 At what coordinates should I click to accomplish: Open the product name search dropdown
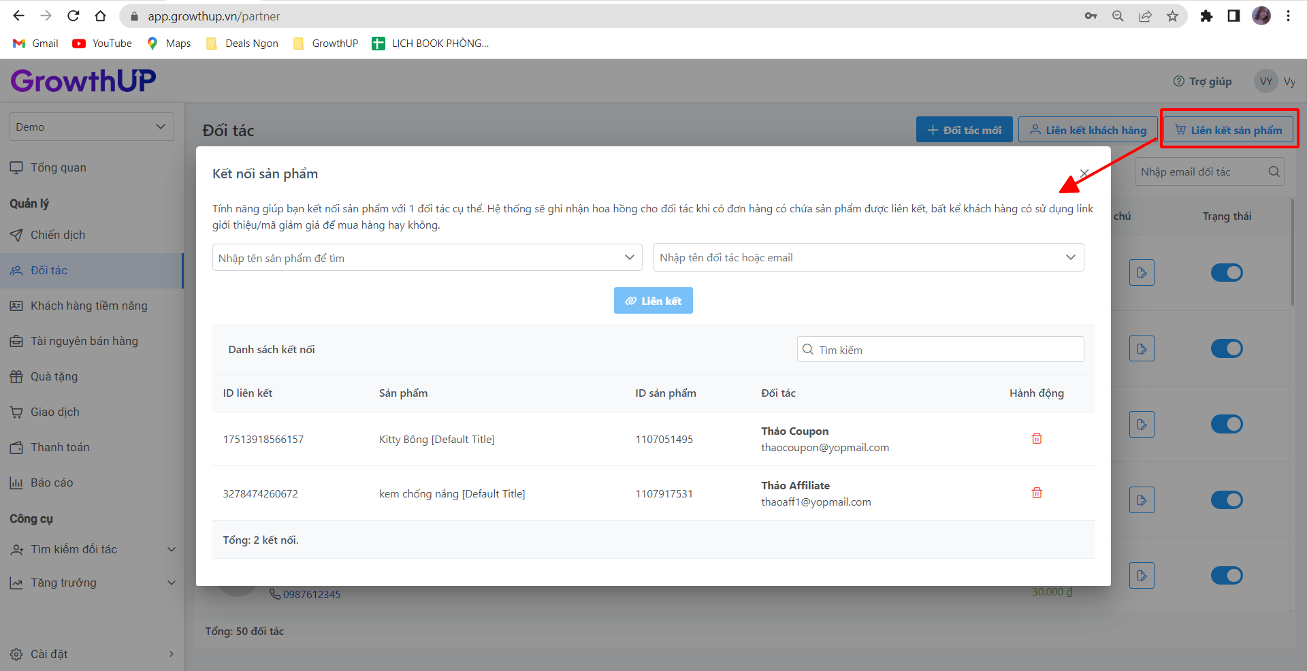[x=427, y=258]
